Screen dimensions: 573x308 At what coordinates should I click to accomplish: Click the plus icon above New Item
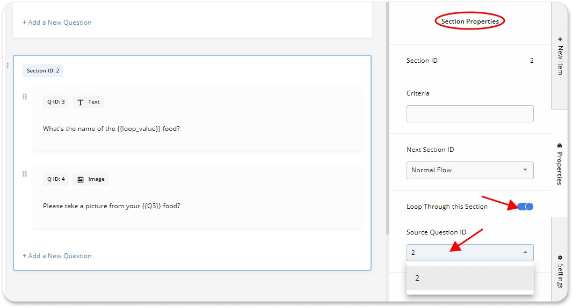click(x=560, y=39)
